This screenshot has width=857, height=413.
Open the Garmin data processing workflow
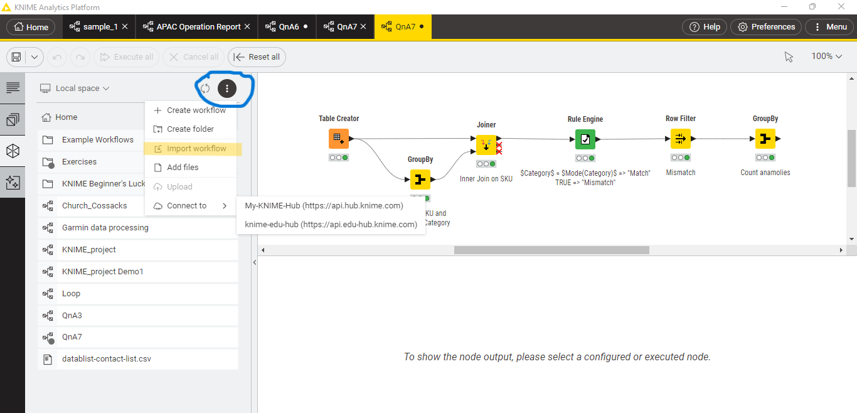click(105, 228)
